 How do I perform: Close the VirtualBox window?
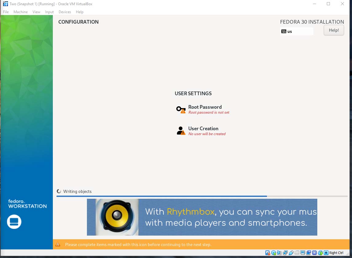click(x=342, y=4)
